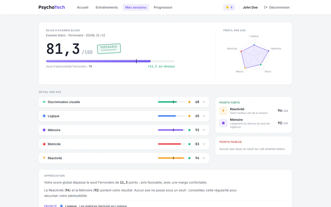Open the Motricité axis details chevron

204,144
